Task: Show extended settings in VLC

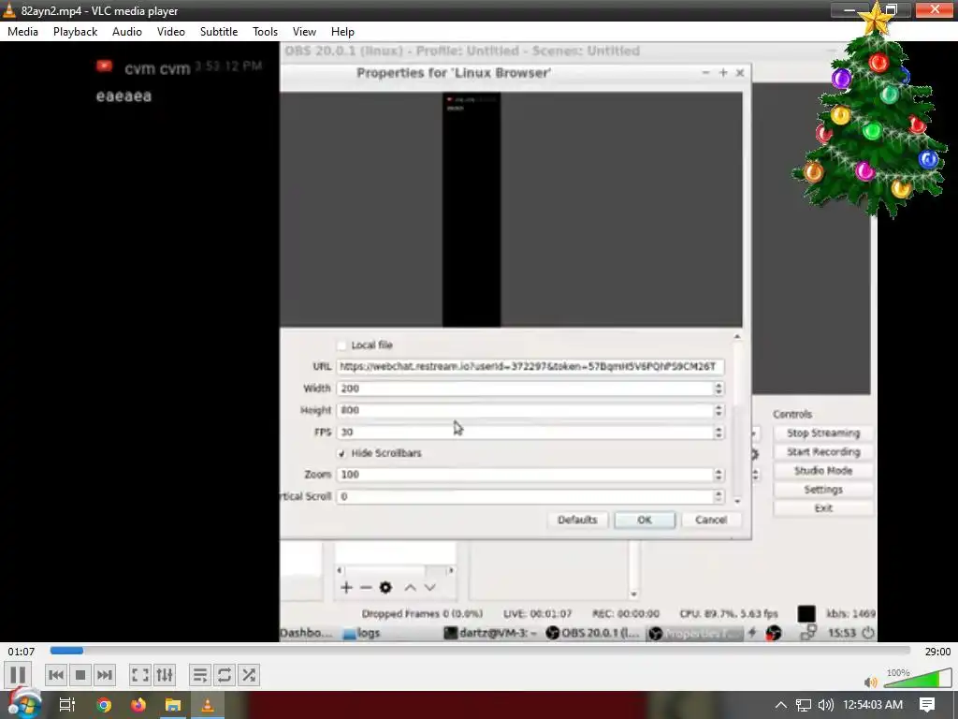Action: point(165,675)
